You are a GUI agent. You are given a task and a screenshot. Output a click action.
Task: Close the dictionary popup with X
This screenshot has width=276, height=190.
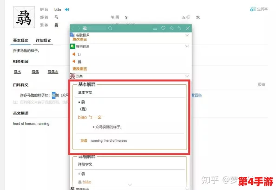(188, 28)
